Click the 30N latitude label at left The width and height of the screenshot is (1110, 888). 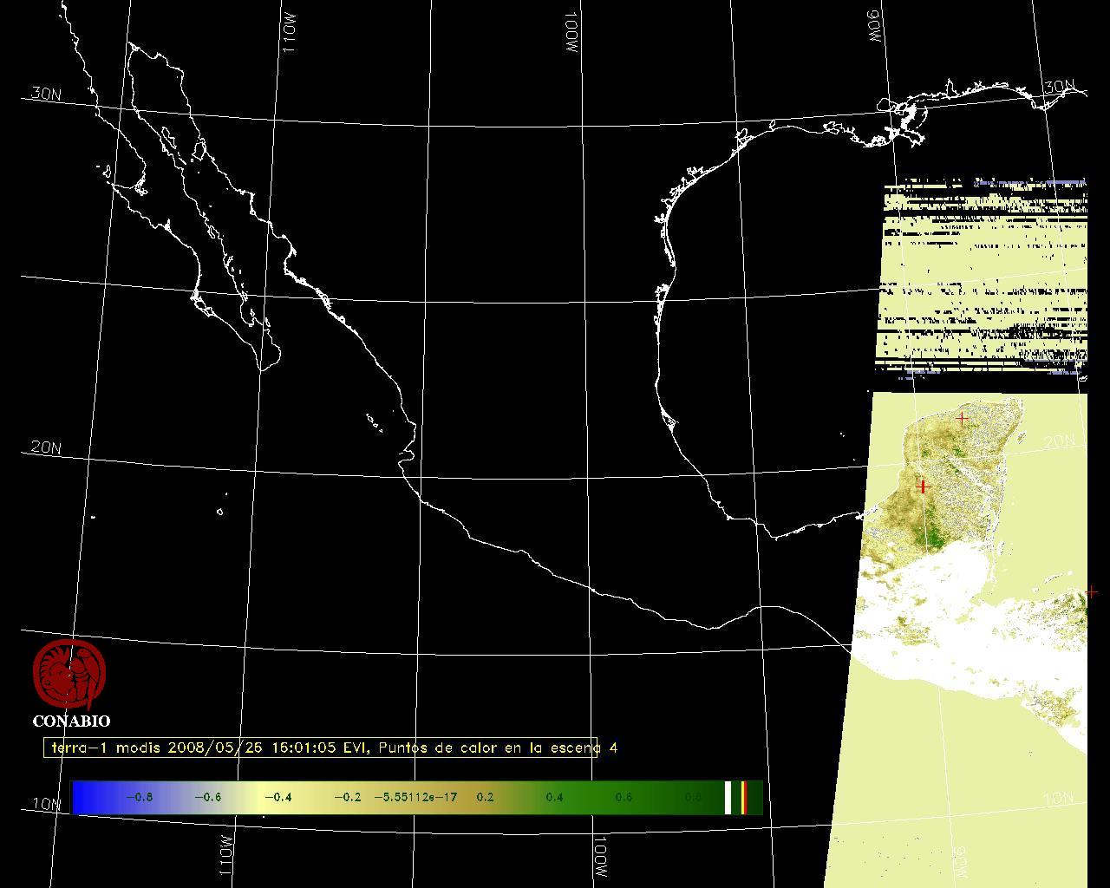46,94
